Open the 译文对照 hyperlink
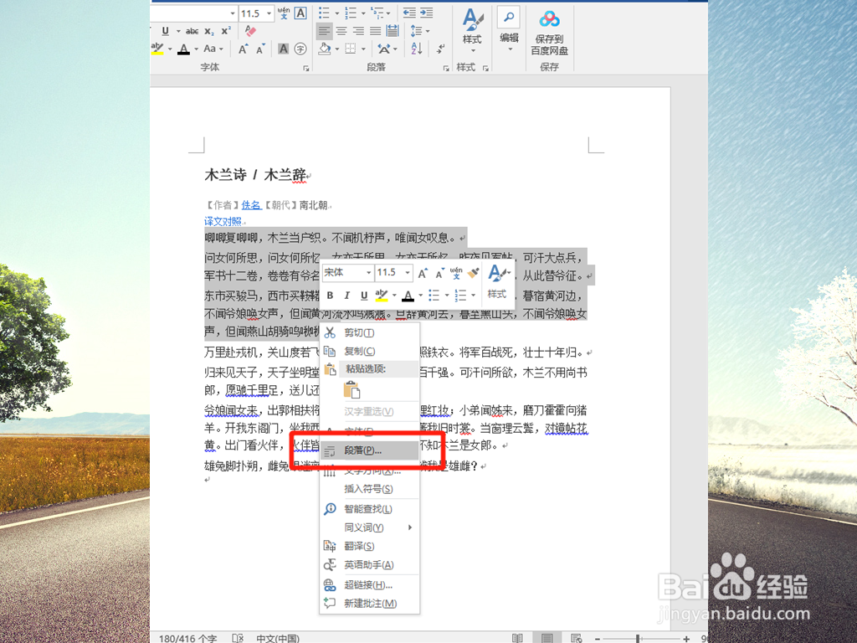The image size is (857, 643). (223, 221)
